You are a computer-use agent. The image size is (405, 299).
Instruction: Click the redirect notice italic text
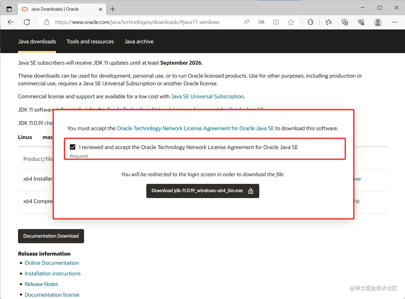click(203, 174)
